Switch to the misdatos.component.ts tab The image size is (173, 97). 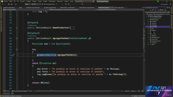click(9, 8)
